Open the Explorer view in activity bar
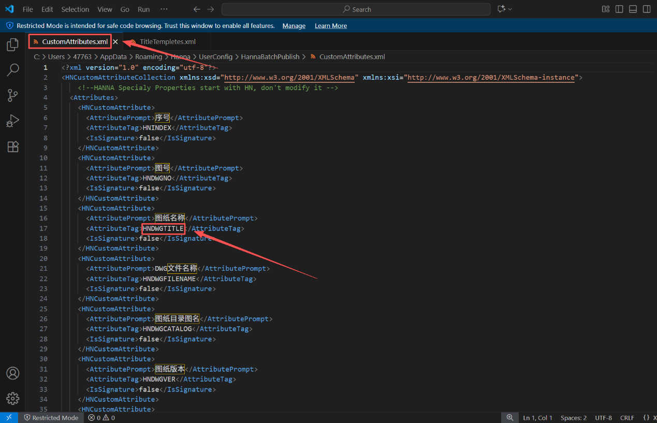The image size is (657, 423). pyautogui.click(x=12, y=45)
